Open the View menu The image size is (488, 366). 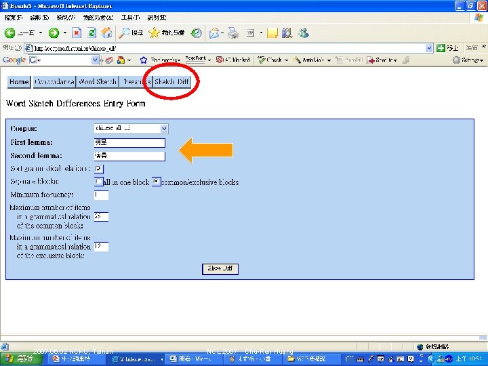(66, 18)
